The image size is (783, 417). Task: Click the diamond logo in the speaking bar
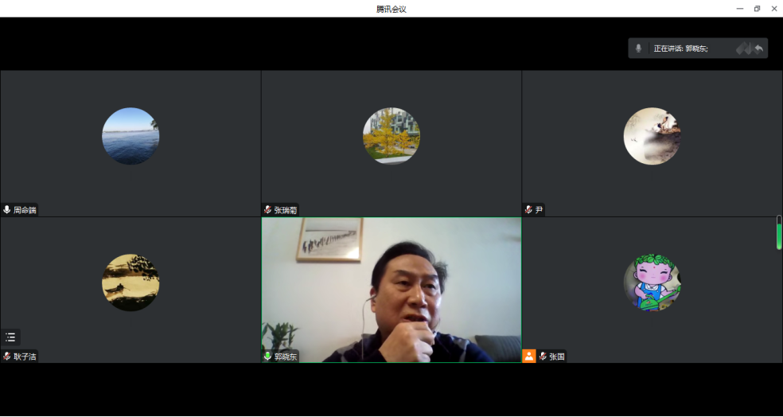coord(742,49)
